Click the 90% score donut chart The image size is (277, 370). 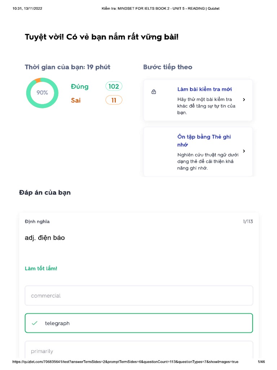click(x=42, y=92)
